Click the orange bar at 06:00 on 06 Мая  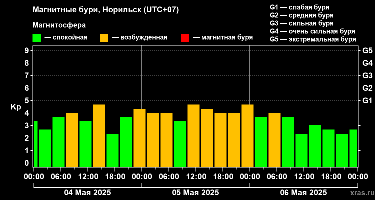tap(274, 140)
